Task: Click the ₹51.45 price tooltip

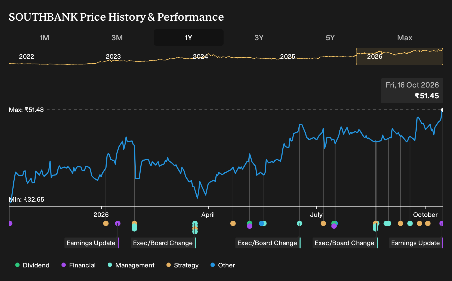Action: click(x=412, y=90)
